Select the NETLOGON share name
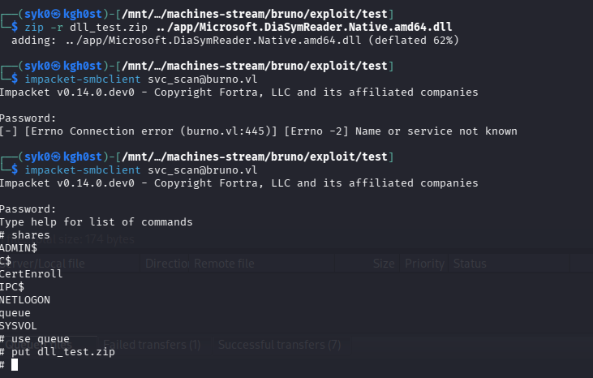 pos(25,300)
